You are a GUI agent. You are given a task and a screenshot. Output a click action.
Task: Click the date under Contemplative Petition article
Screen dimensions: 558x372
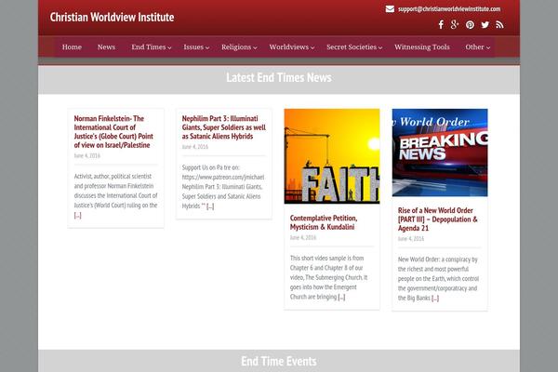click(303, 237)
